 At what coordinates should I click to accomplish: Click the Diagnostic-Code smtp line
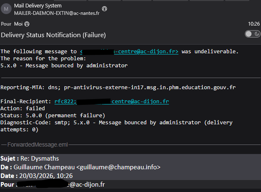[116, 126]
